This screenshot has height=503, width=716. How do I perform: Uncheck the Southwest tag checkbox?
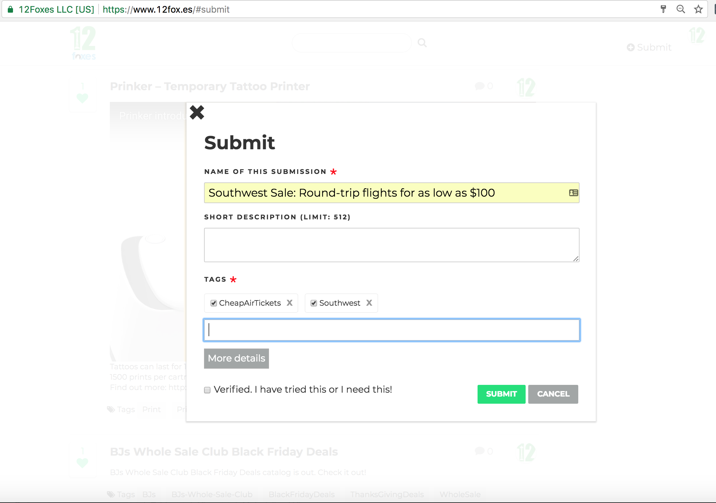pyautogui.click(x=314, y=303)
